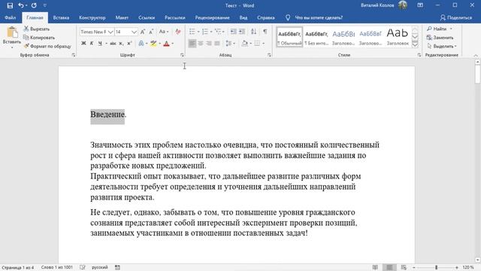The width and height of the screenshot is (481, 271).
Task: Open text effects and typography menu
Action: 141,44
